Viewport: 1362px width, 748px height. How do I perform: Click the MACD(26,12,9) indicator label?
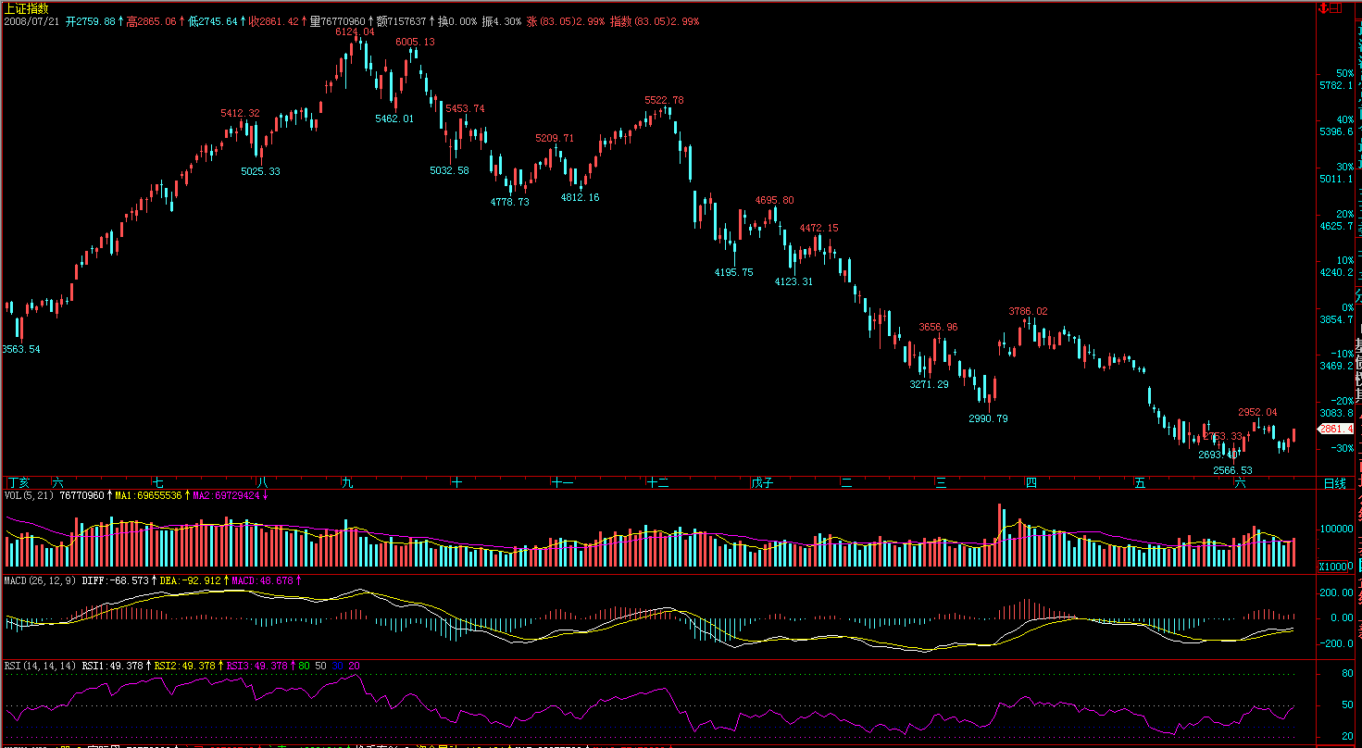(40, 580)
